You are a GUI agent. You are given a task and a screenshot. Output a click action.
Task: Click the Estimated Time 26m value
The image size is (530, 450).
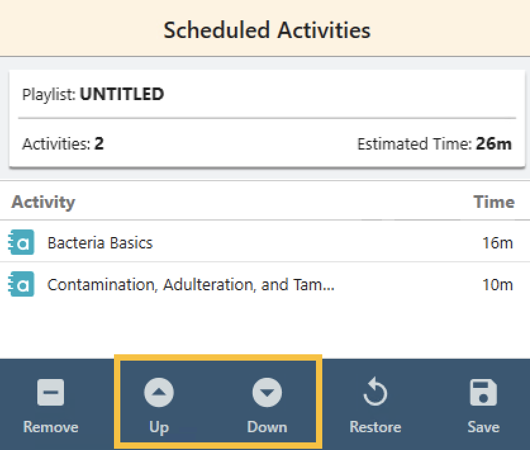498,144
